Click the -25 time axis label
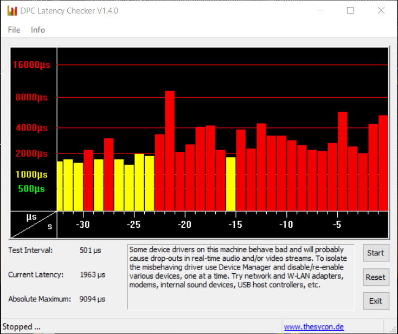Viewport: 398px width, 334px height. click(x=133, y=224)
